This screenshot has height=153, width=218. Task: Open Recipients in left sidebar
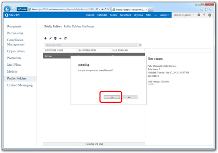14,26
